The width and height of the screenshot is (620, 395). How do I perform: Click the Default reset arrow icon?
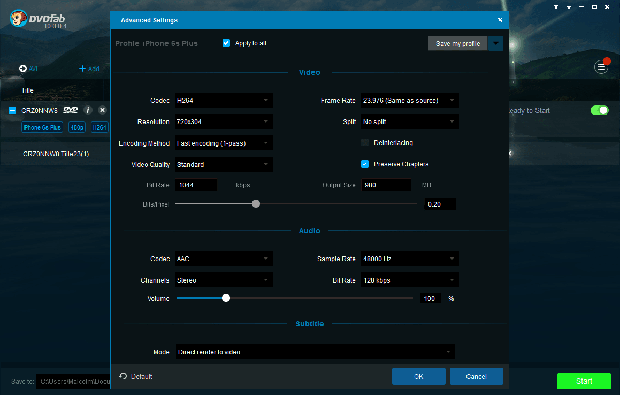coord(123,376)
